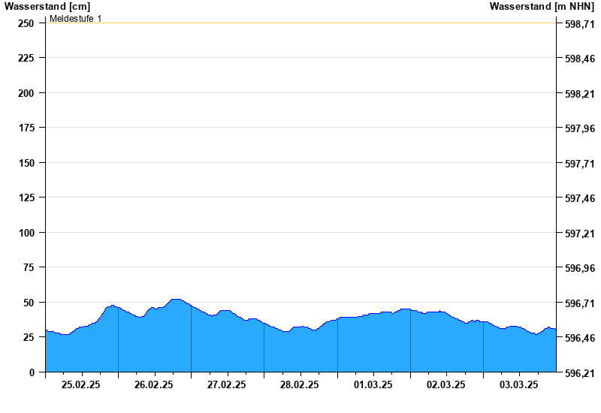601x413 pixels.
Task: Click the 596,21 value on the right axis
Action: [578, 373]
